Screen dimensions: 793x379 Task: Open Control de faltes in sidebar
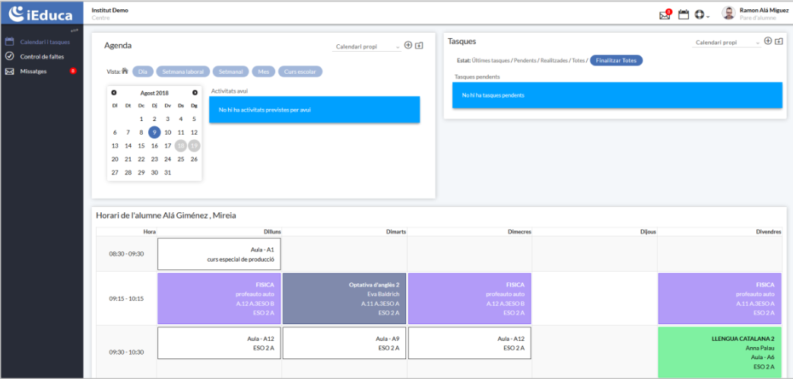click(41, 56)
